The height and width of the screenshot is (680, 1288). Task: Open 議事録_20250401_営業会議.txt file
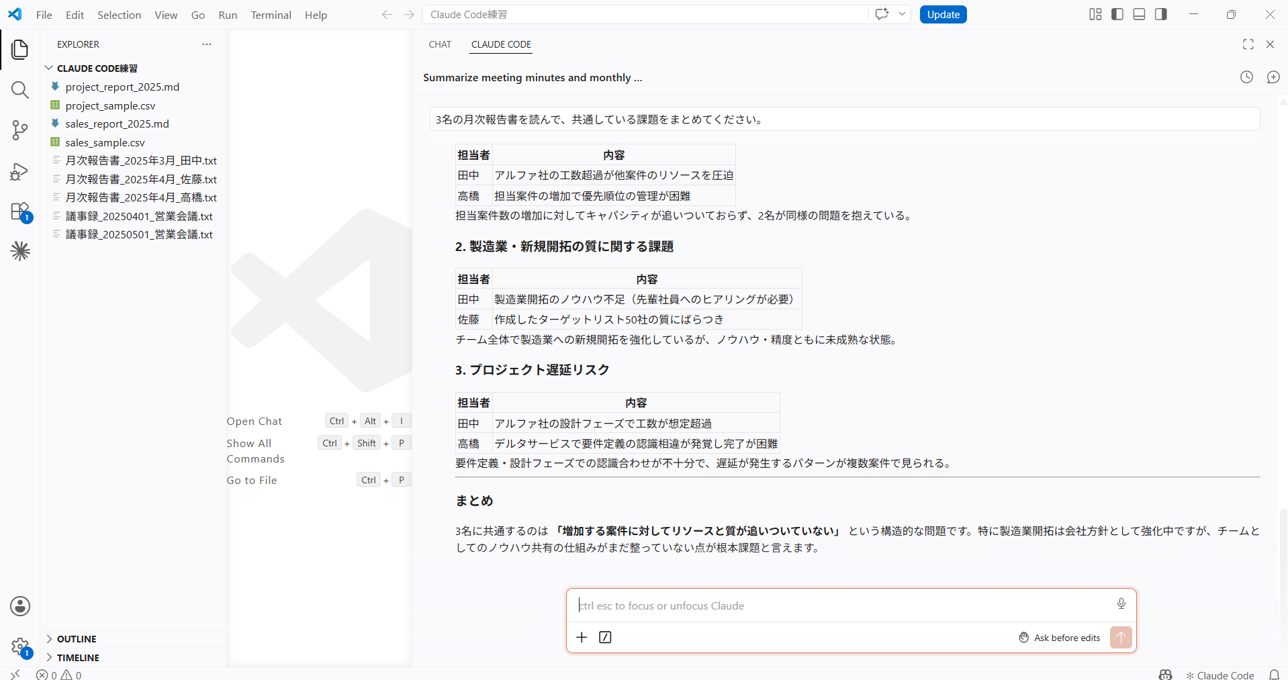(139, 216)
